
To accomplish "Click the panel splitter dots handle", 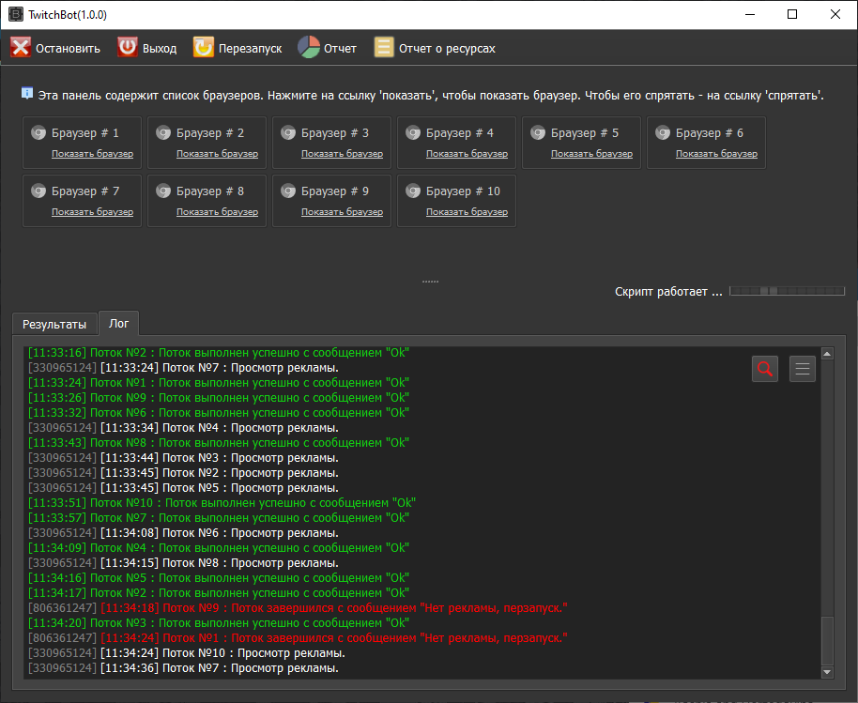I will (x=430, y=281).
